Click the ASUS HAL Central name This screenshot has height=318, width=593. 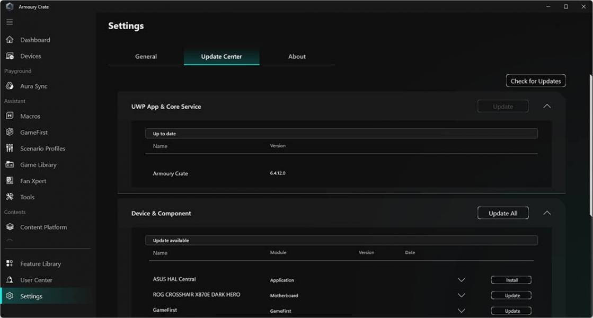point(174,279)
